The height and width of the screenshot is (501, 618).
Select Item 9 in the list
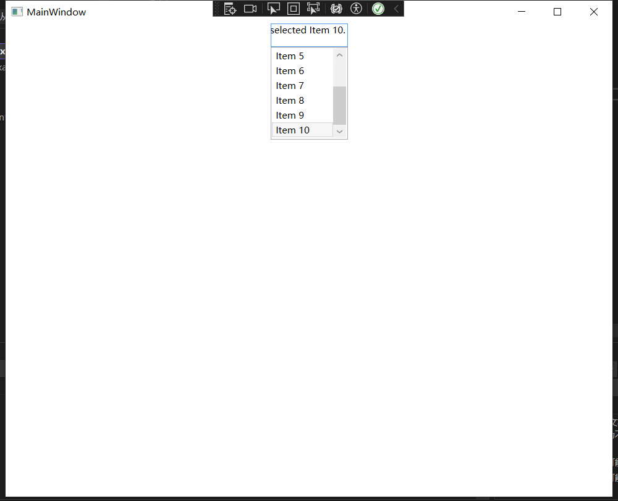pos(302,116)
